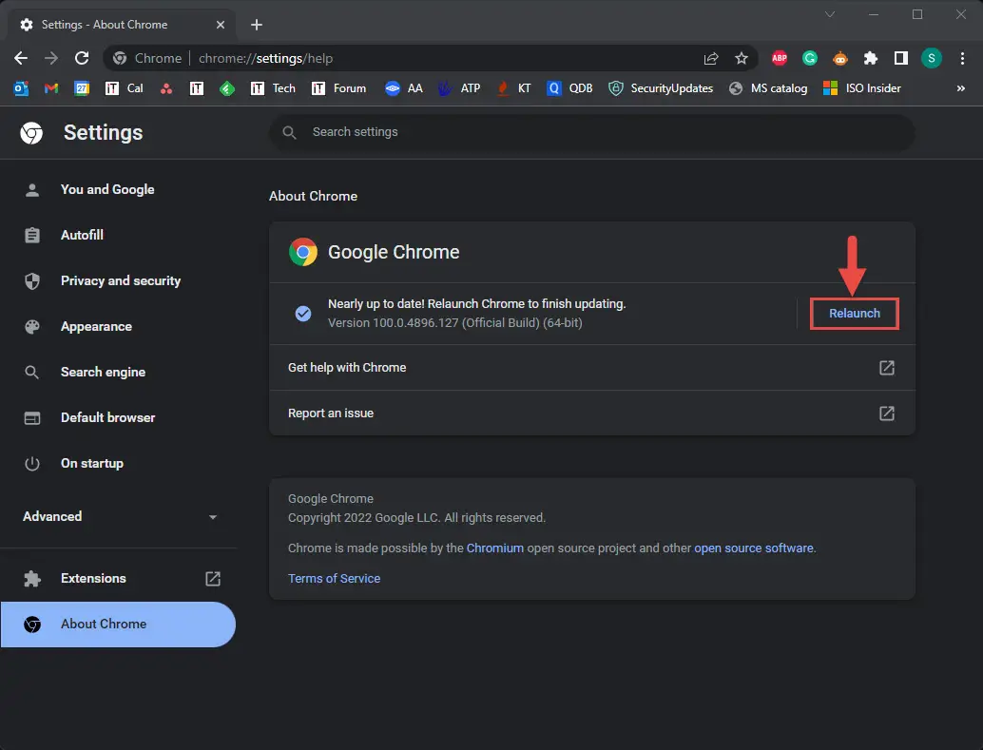Share this page using the address bar share icon
This screenshot has height=750, width=983.
[x=711, y=58]
